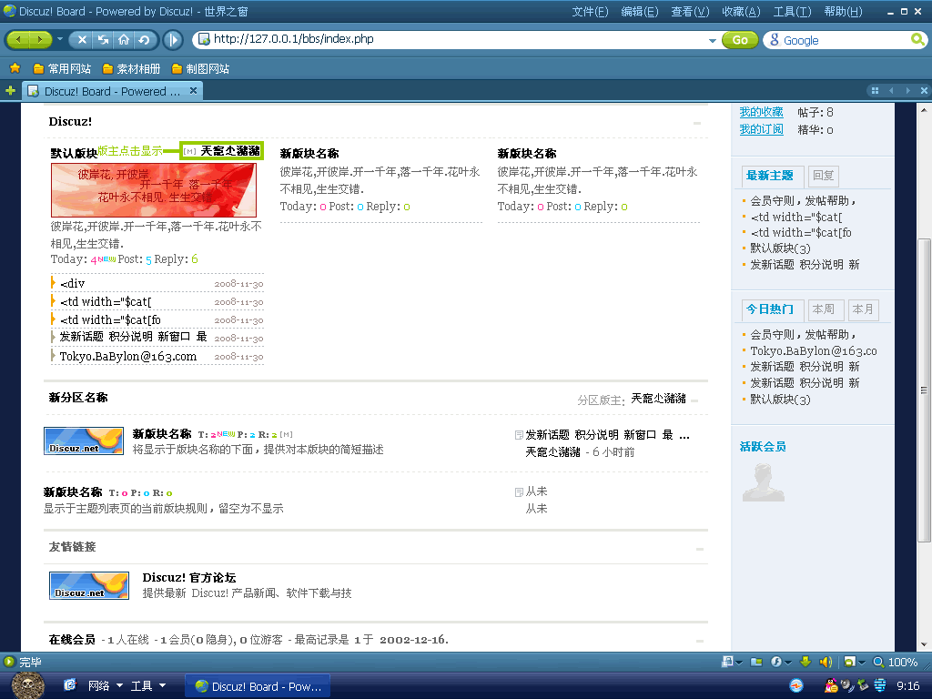Go back with the green back arrow
Viewport: 932px width, 699px height.
point(19,40)
